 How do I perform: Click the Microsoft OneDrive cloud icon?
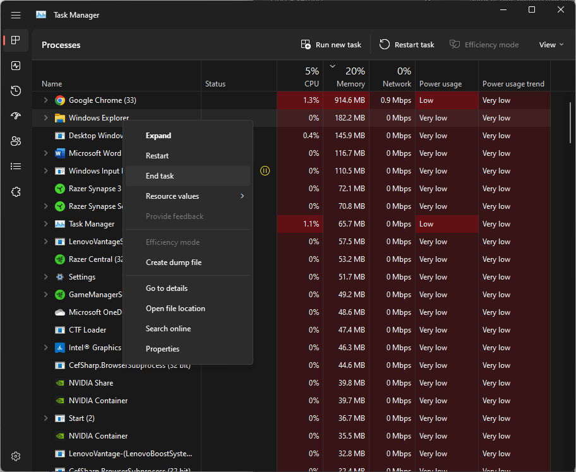click(60, 312)
